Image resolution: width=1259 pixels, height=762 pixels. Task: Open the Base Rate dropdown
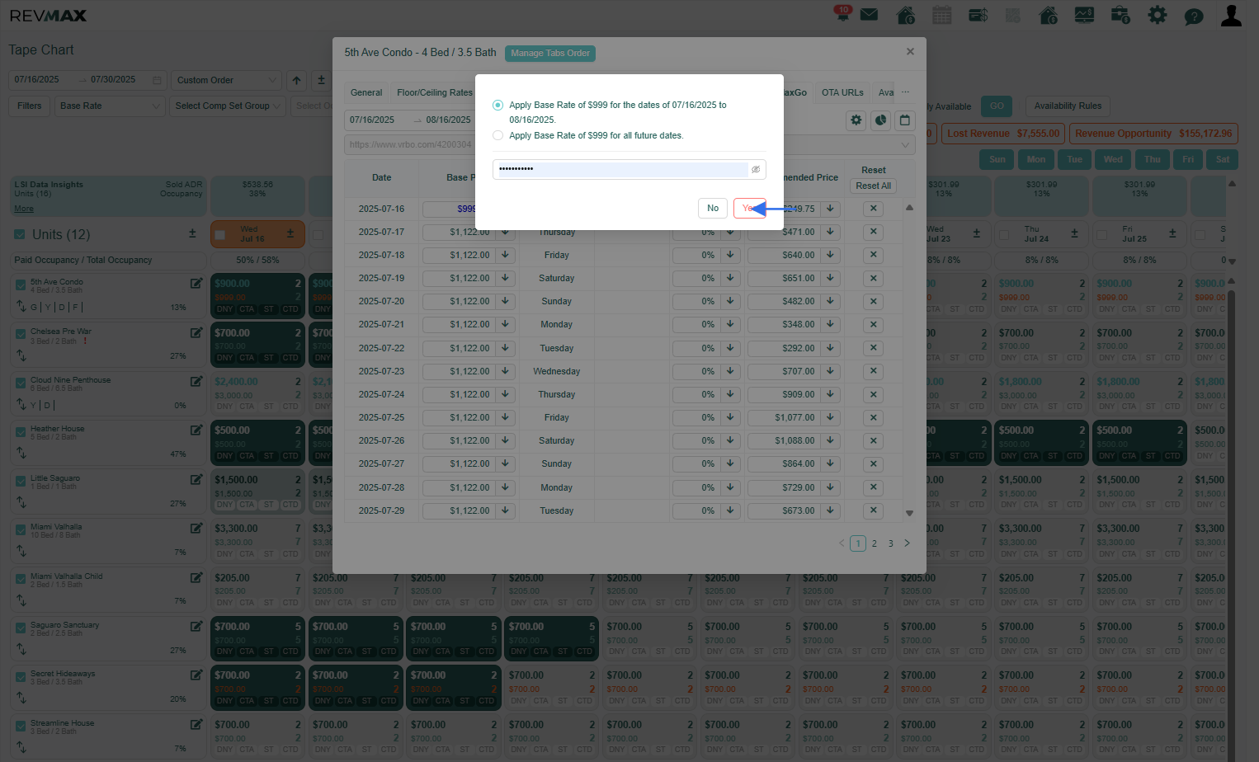(110, 106)
